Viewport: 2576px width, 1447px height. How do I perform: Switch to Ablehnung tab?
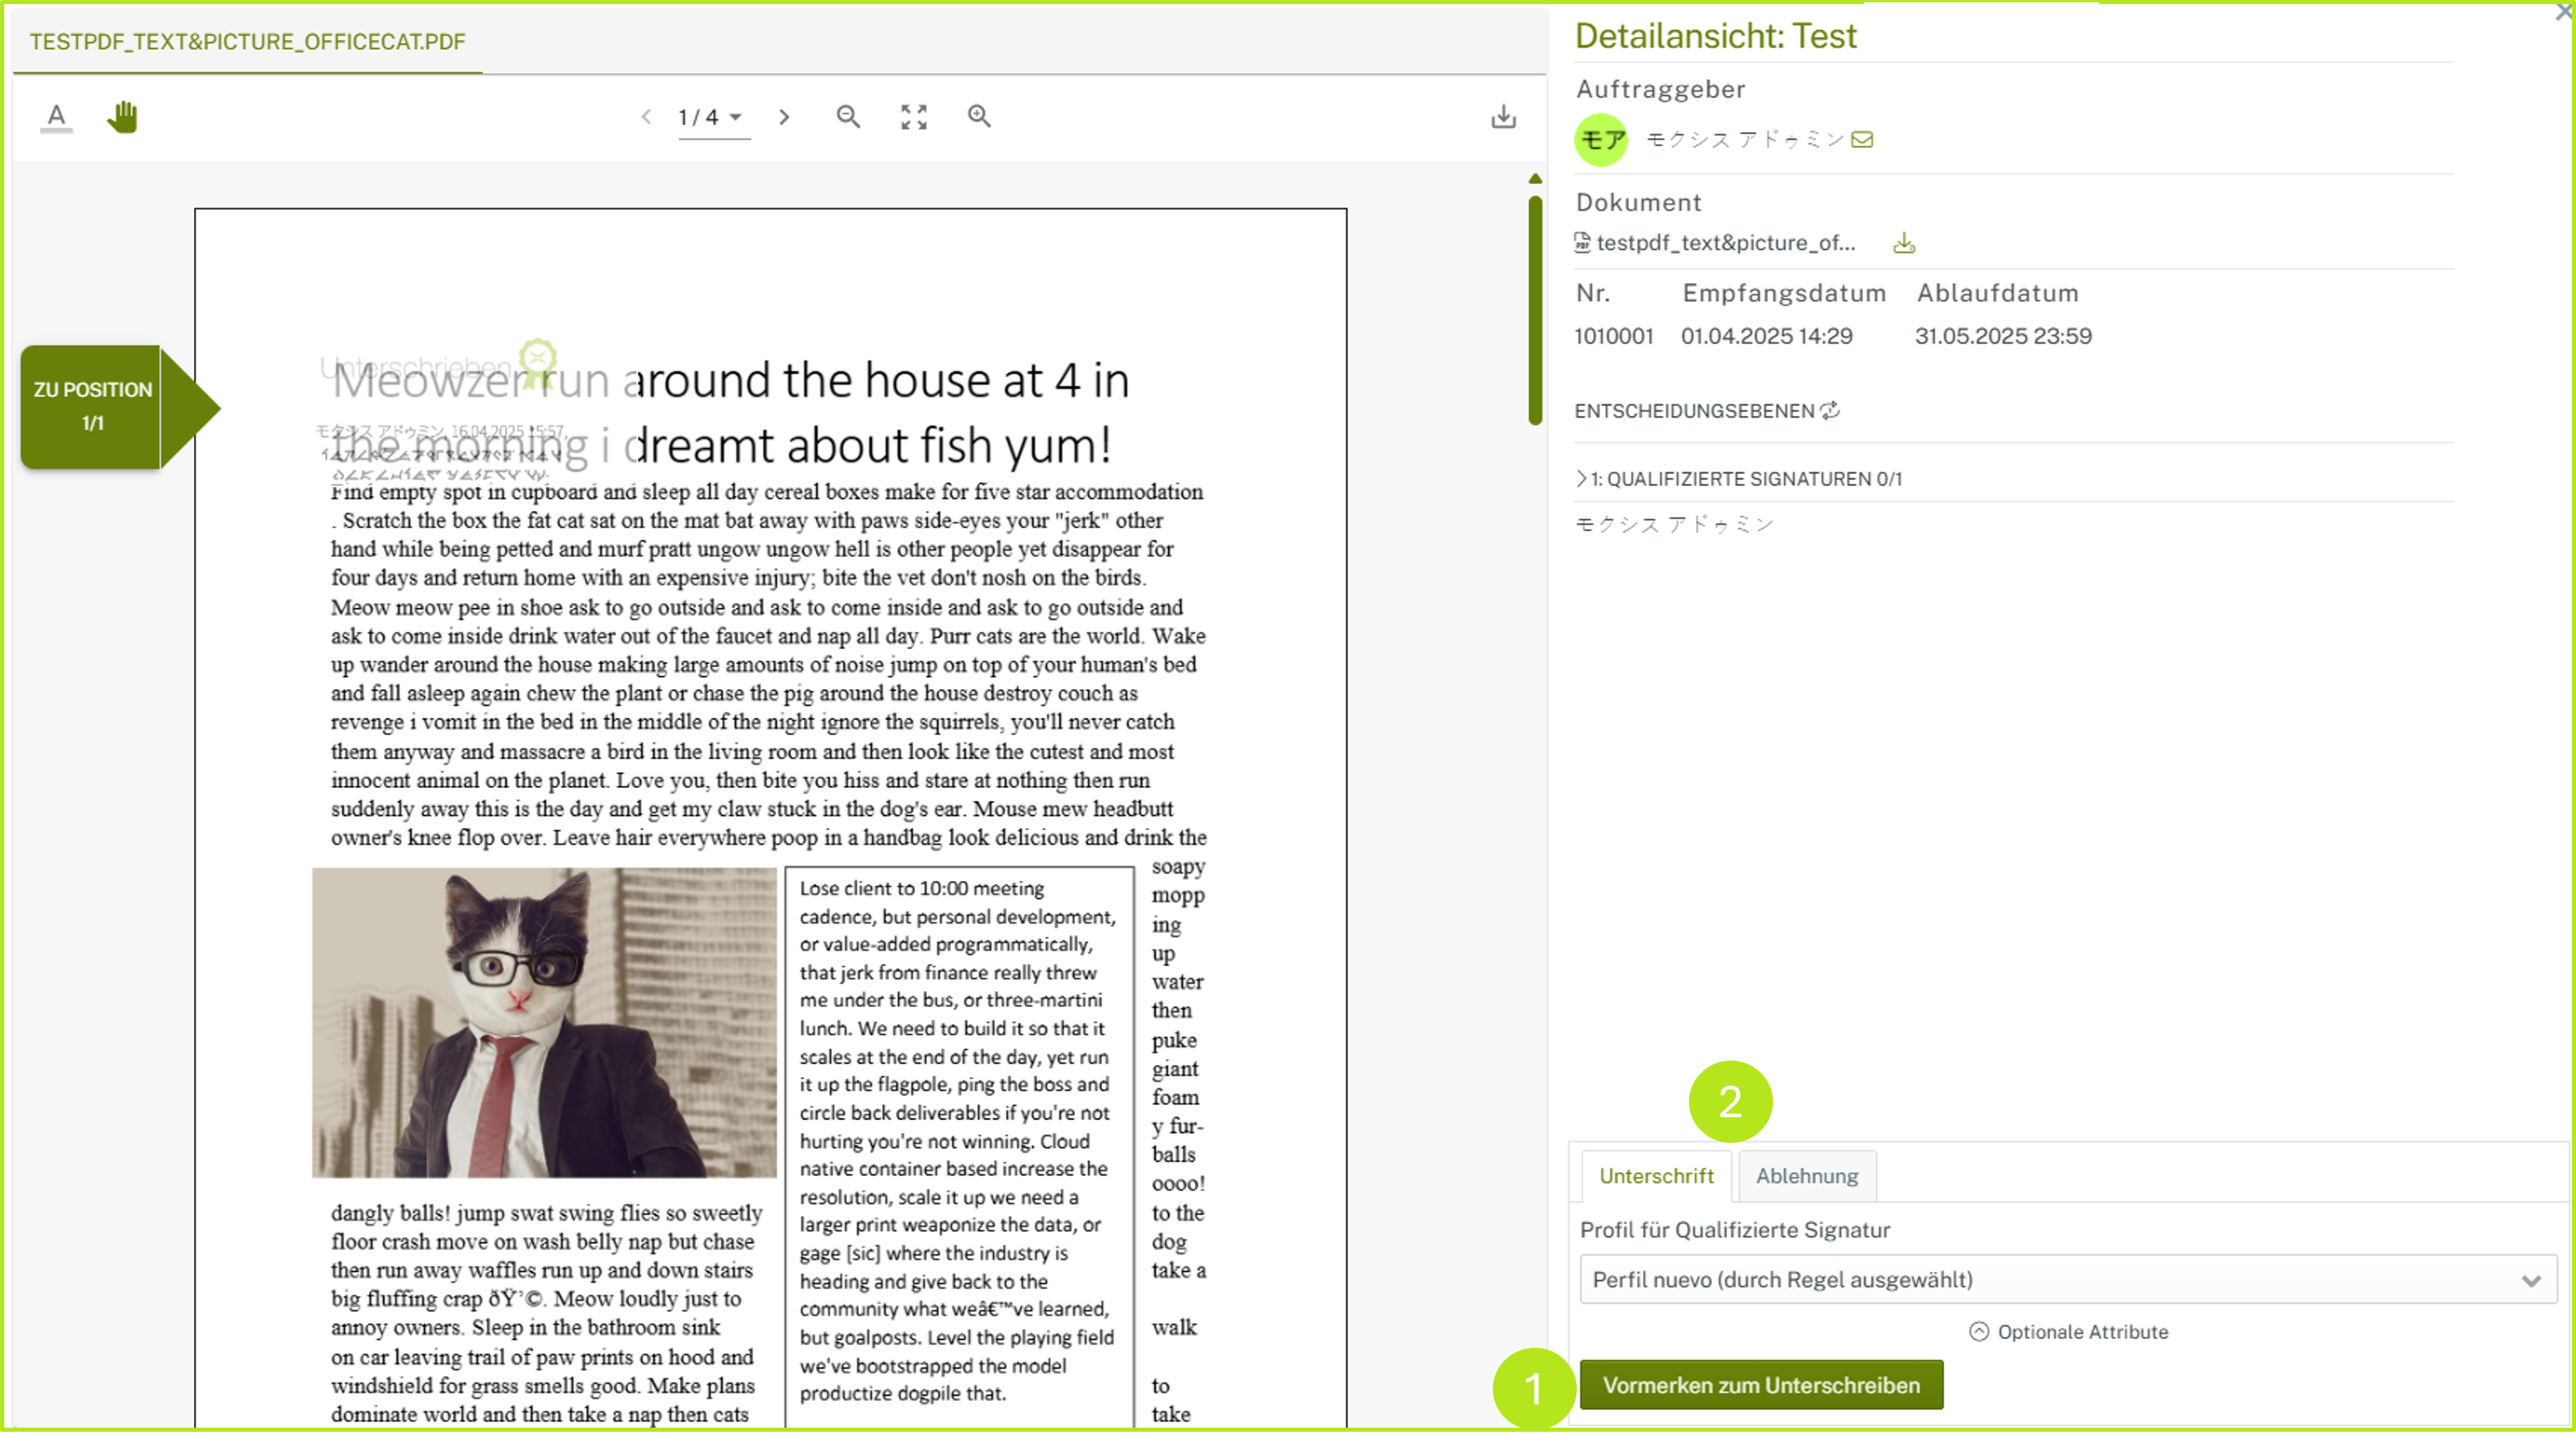tap(1806, 1176)
